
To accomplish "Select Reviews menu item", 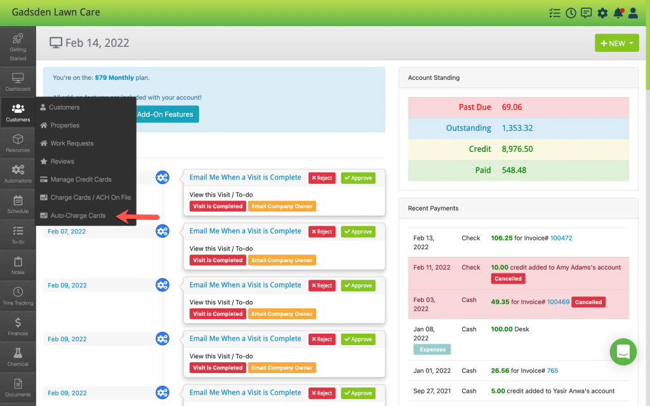I will pos(62,161).
